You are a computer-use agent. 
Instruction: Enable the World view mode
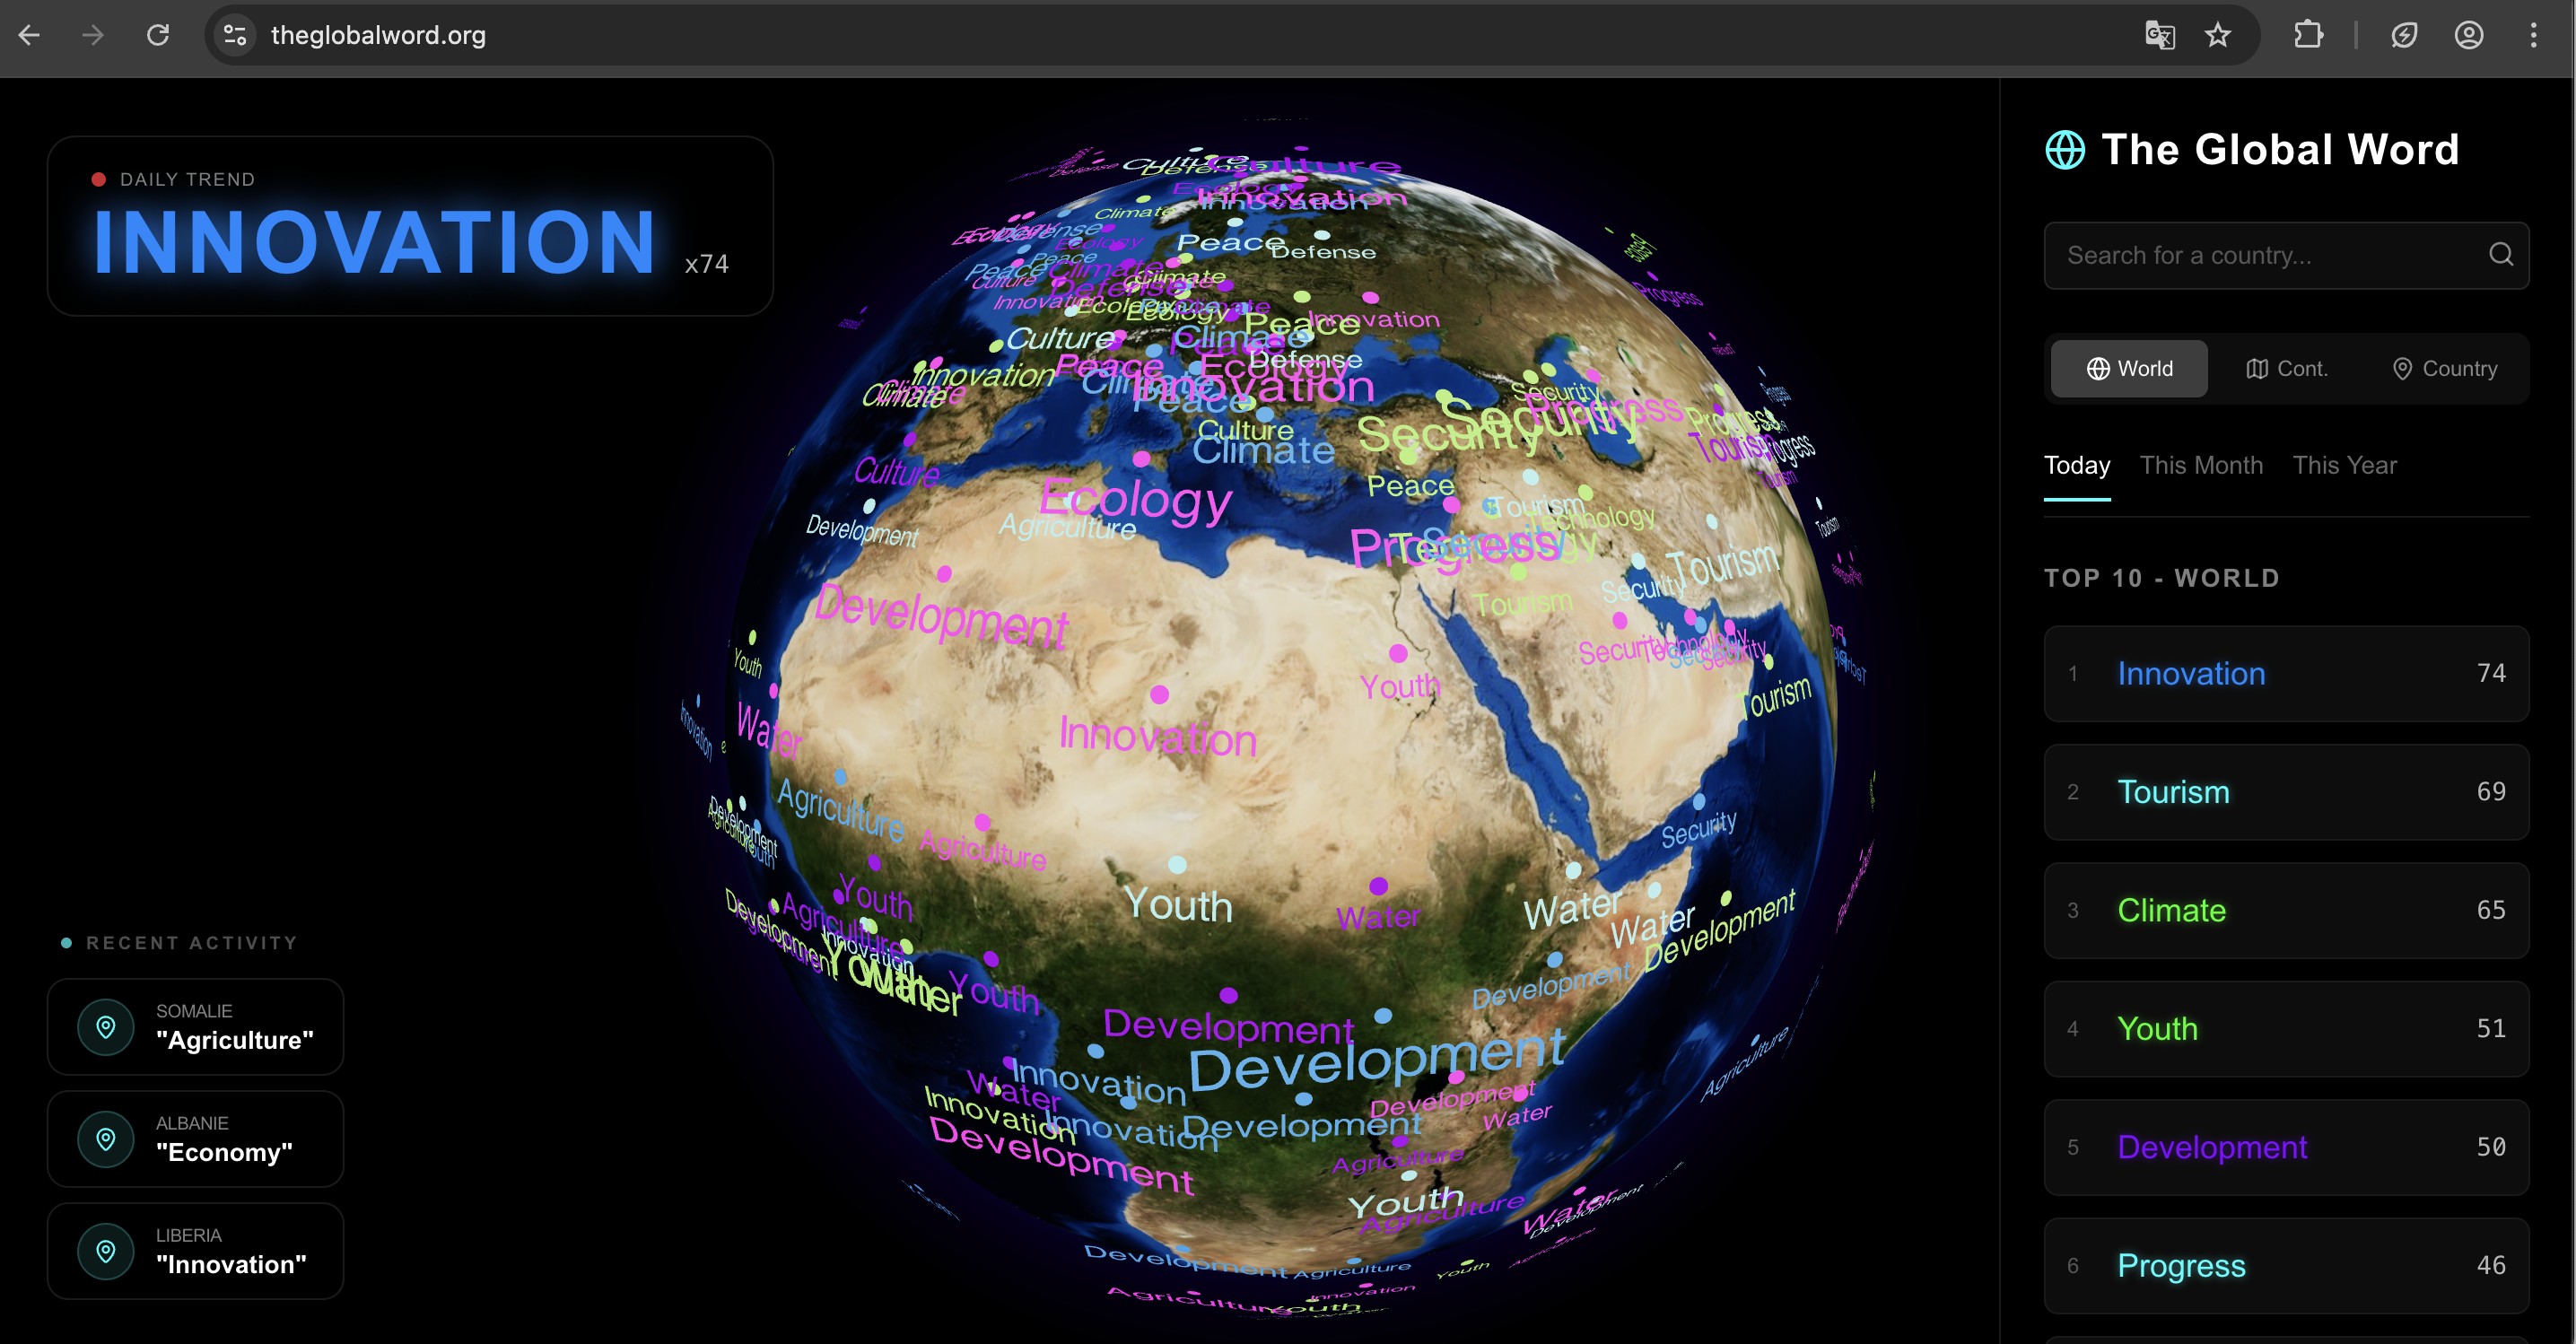[x=2128, y=368]
